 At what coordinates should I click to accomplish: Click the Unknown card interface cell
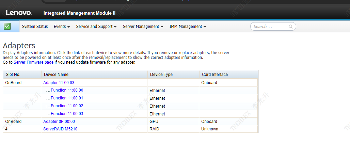[x=228, y=129]
